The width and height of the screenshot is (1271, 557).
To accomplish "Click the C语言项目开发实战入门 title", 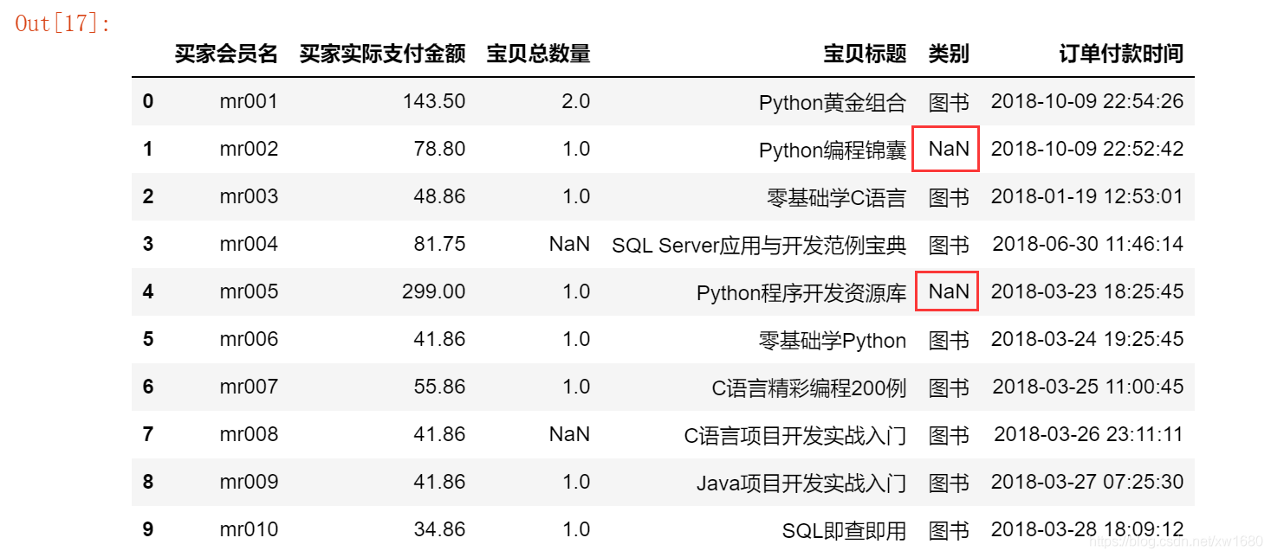I will tap(795, 435).
